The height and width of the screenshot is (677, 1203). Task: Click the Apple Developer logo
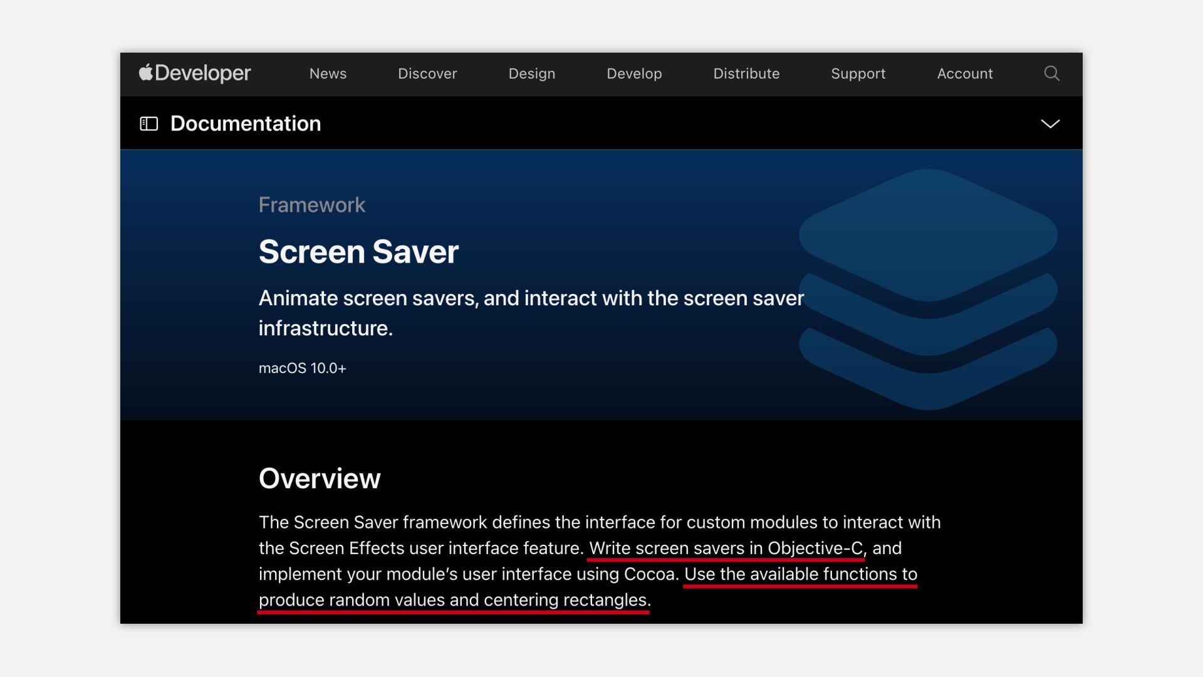click(x=195, y=73)
